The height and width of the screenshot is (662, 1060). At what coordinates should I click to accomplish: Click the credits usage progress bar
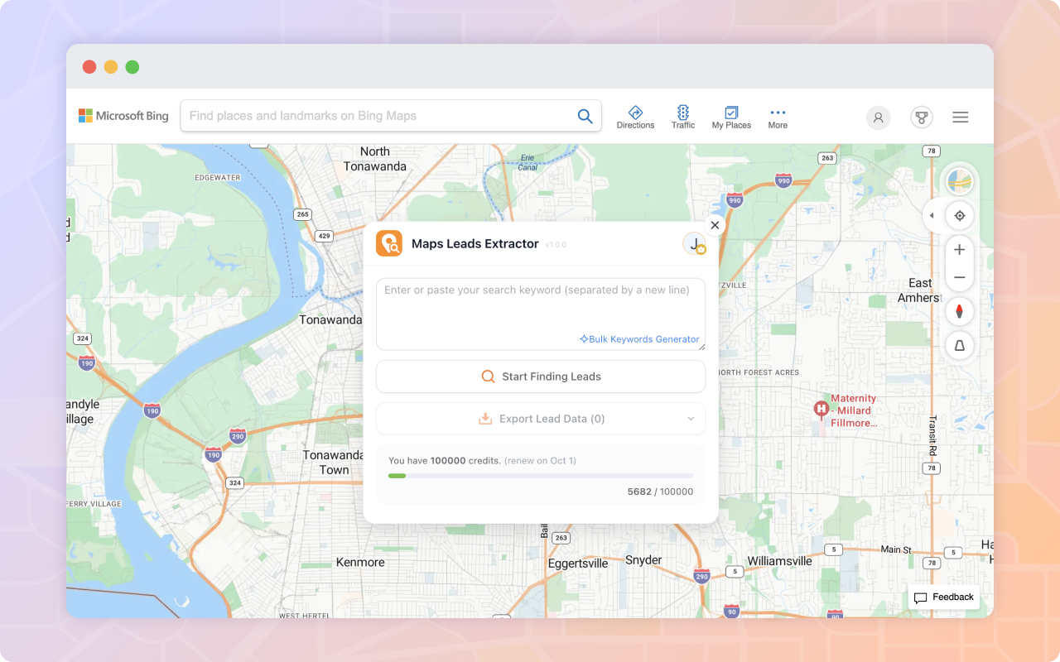tap(541, 476)
